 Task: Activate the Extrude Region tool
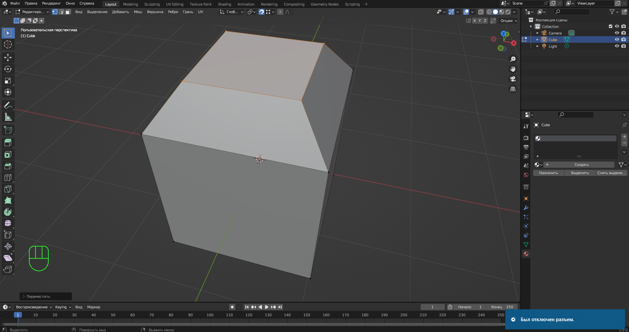coord(8,143)
